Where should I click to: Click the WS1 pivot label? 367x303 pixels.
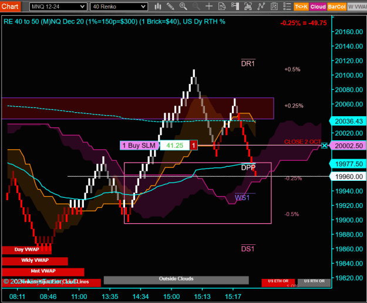click(243, 198)
